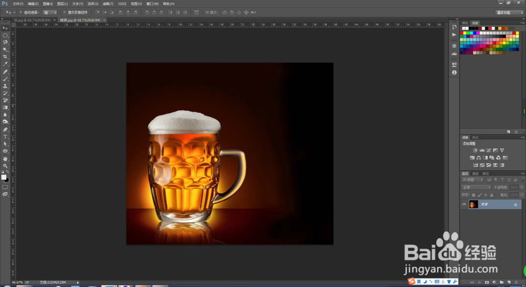Switch to the 路径 paths tab

(485, 173)
